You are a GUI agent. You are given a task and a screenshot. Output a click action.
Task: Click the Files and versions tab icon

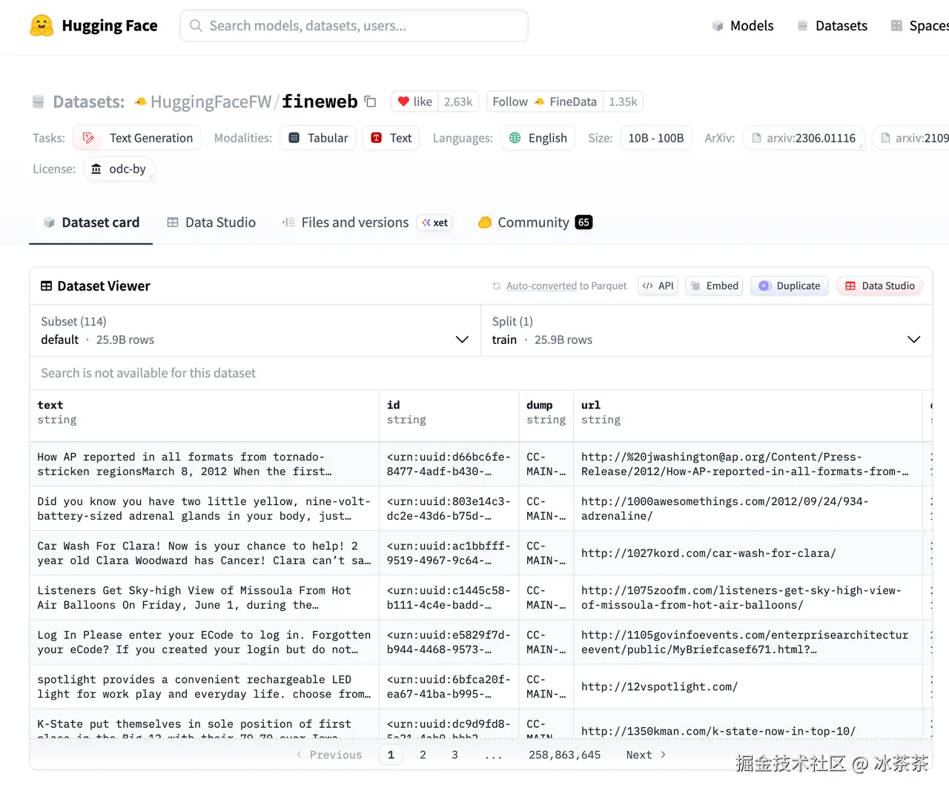[x=288, y=222]
